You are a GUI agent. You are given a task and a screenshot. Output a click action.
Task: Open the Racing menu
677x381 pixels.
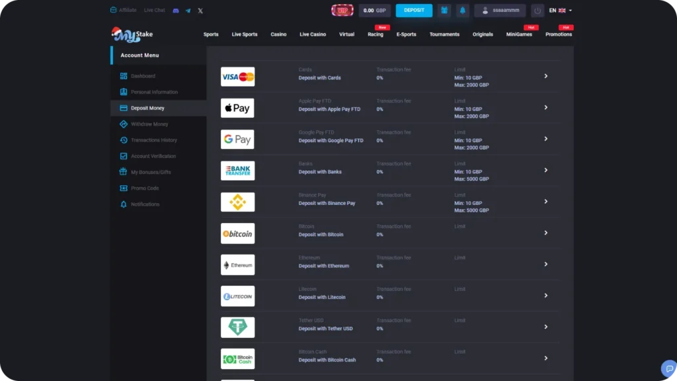click(x=376, y=34)
